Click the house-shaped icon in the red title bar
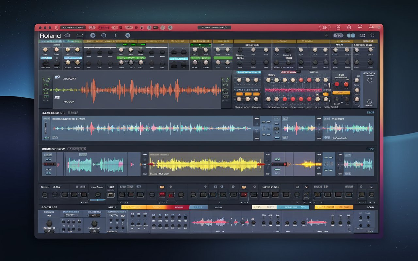The height and width of the screenshot is (261, 418). point(339,27)
